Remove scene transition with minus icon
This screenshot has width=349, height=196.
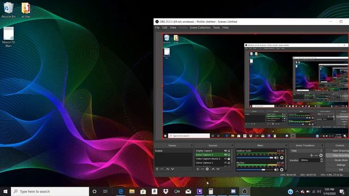(x=316, y=155)
